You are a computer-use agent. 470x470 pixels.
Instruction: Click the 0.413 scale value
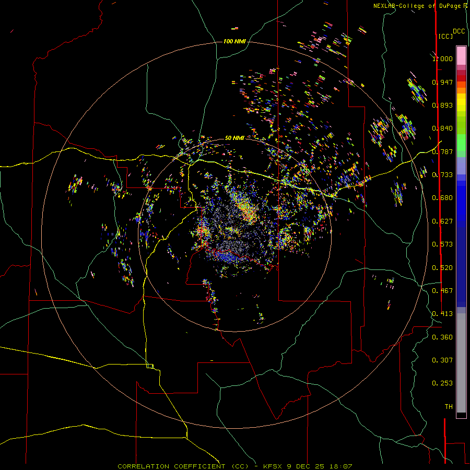tap(442, 314)
